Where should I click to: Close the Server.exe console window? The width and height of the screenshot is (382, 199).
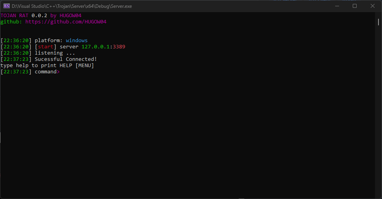[373, 6]
